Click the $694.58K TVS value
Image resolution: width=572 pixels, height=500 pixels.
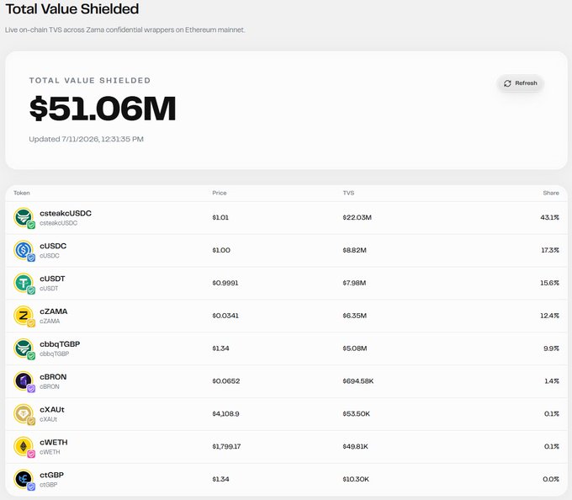coord(358,381)
